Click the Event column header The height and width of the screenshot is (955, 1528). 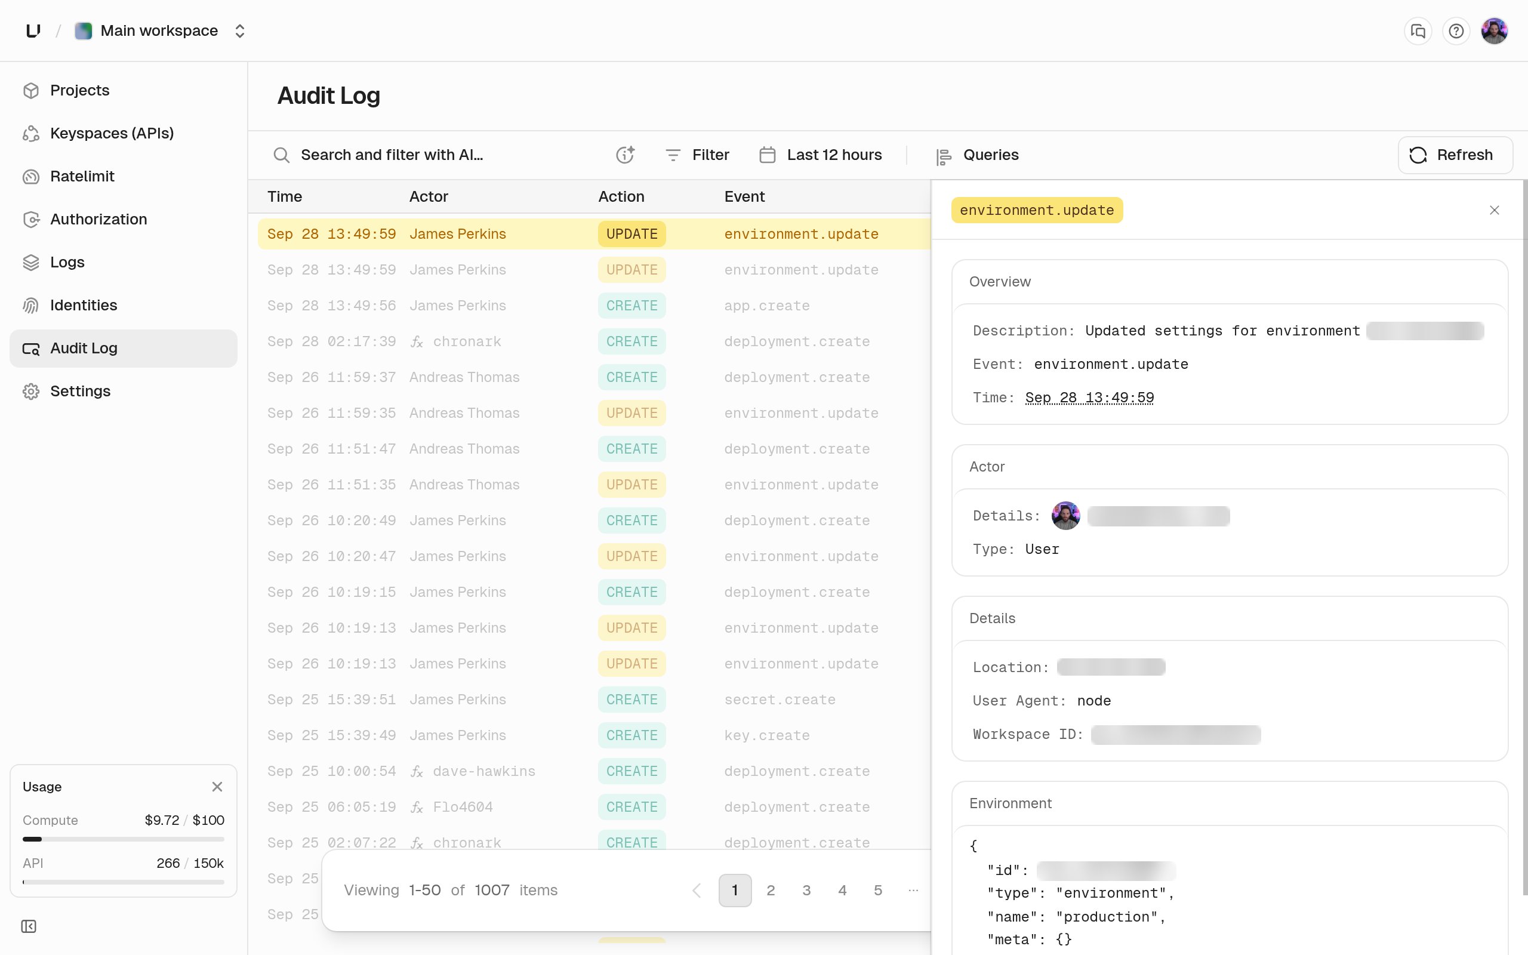(744, 196)
